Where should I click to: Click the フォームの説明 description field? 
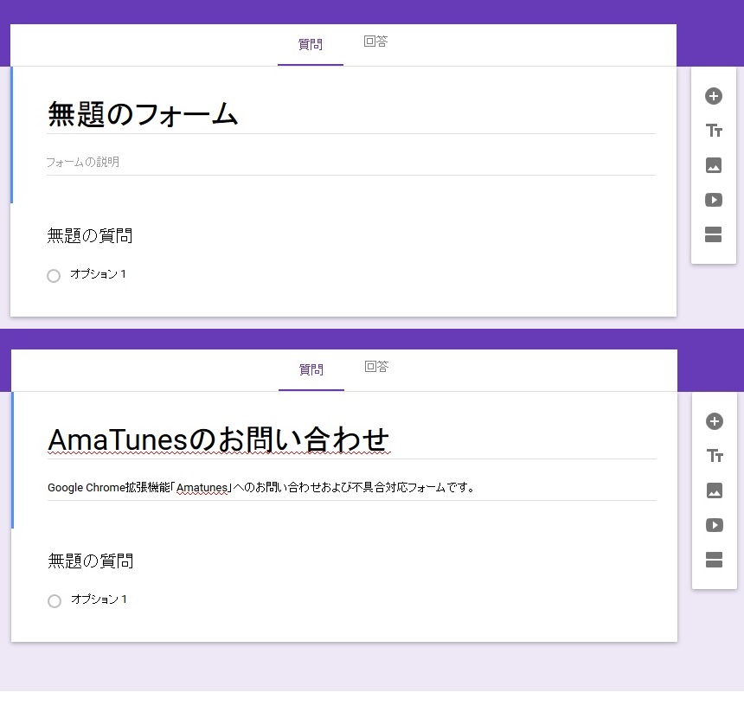click(351, 163)
